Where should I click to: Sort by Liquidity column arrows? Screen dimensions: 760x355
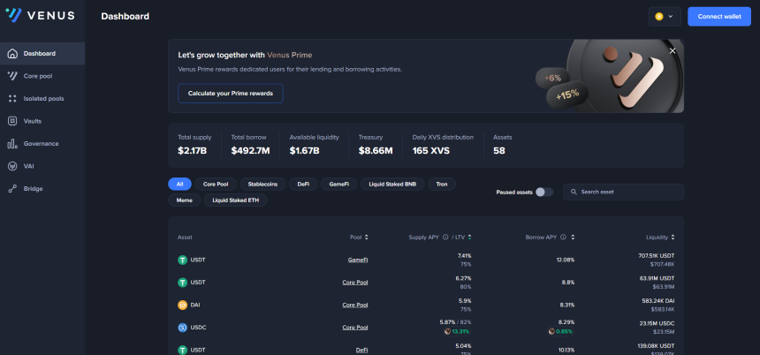(x=673, y=238)
